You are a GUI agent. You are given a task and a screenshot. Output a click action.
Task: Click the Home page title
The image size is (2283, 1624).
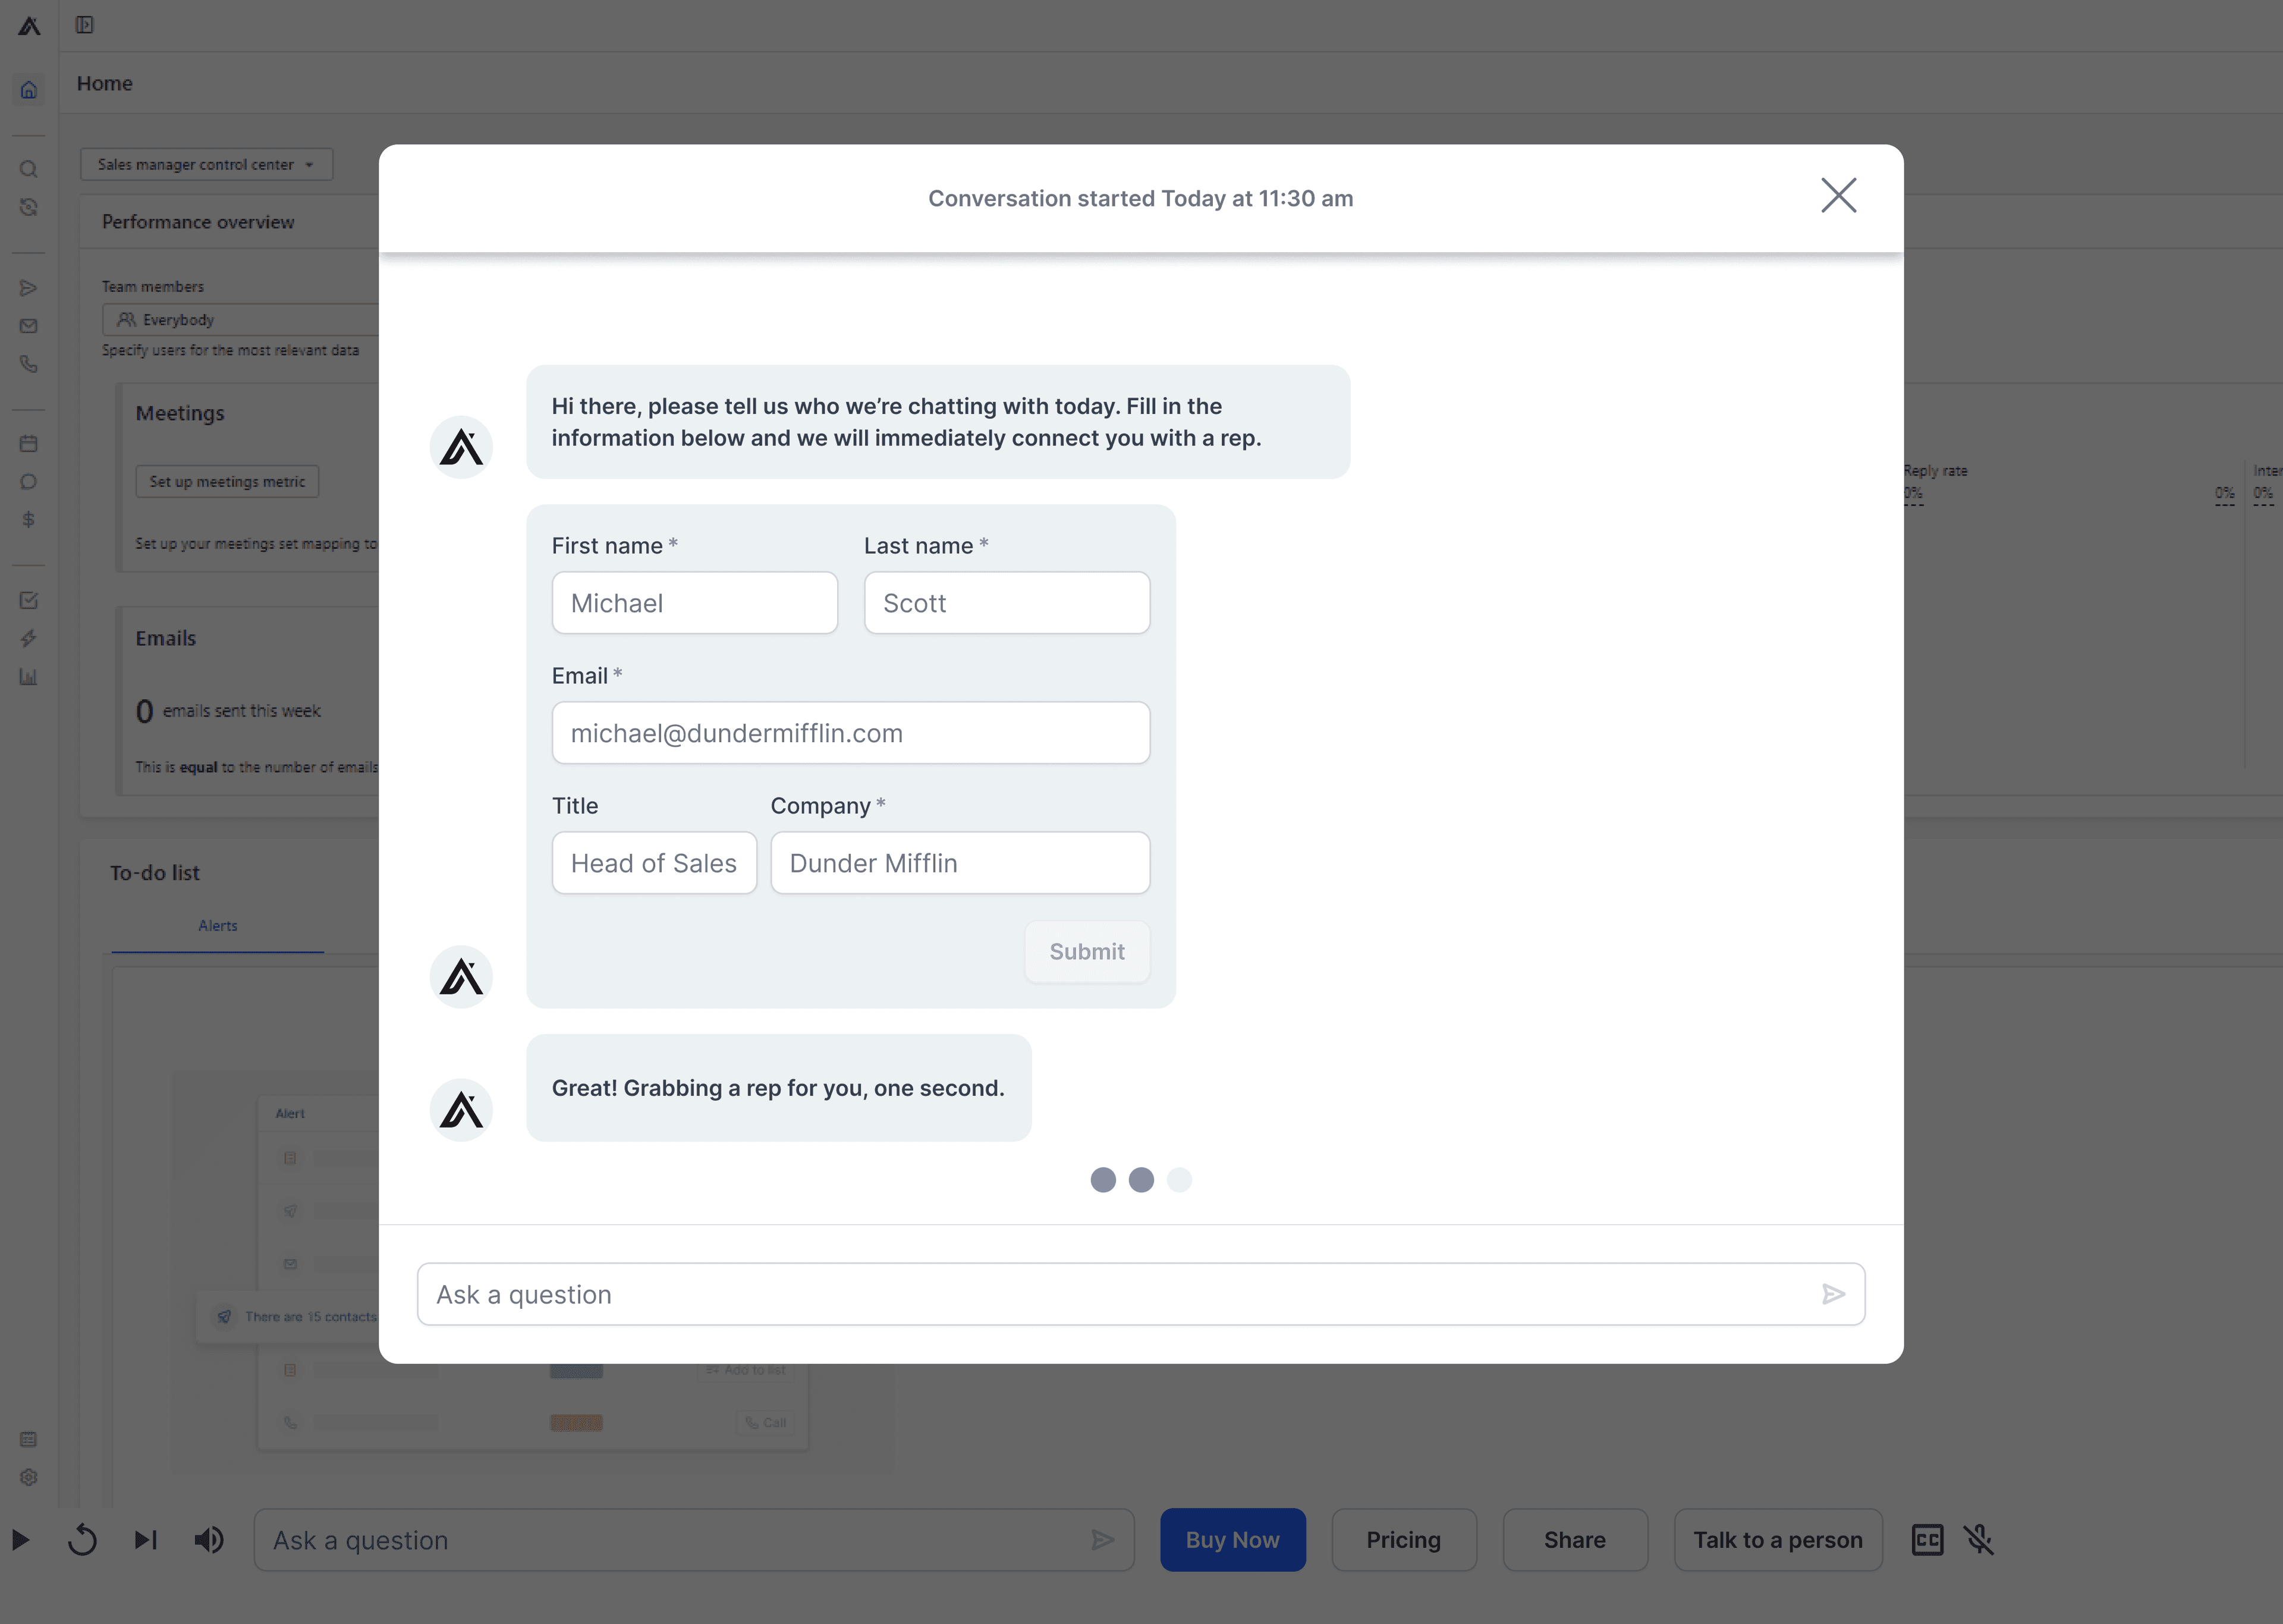[x=105, y=84]
